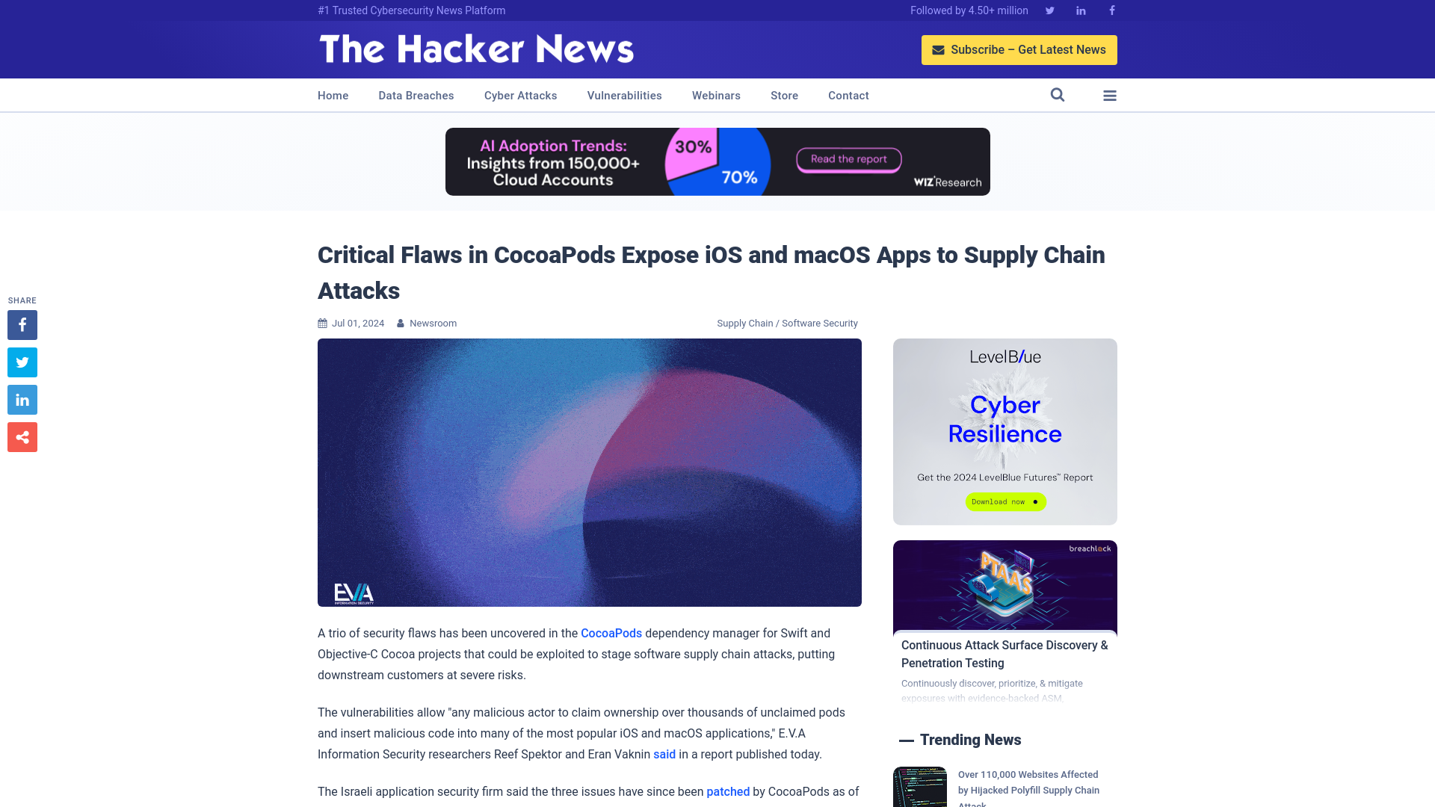The image size is (1435, 807).
Task: Click the Download now LevelBlue button
Action: (x=1004, y=501)
